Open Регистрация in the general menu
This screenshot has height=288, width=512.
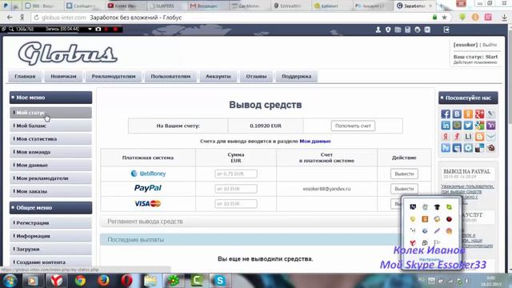50,222
